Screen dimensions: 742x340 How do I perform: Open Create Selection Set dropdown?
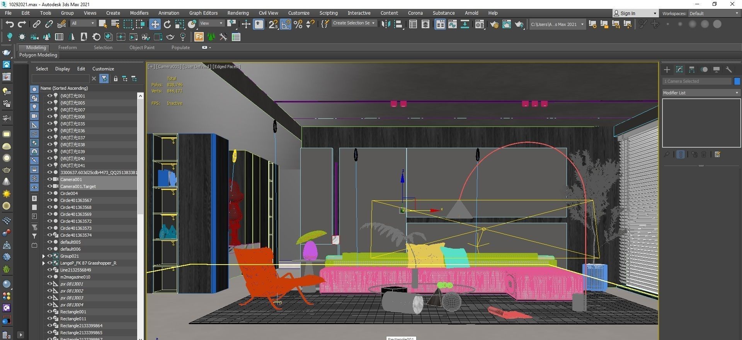pyautogui.click(x=354, y=23)
